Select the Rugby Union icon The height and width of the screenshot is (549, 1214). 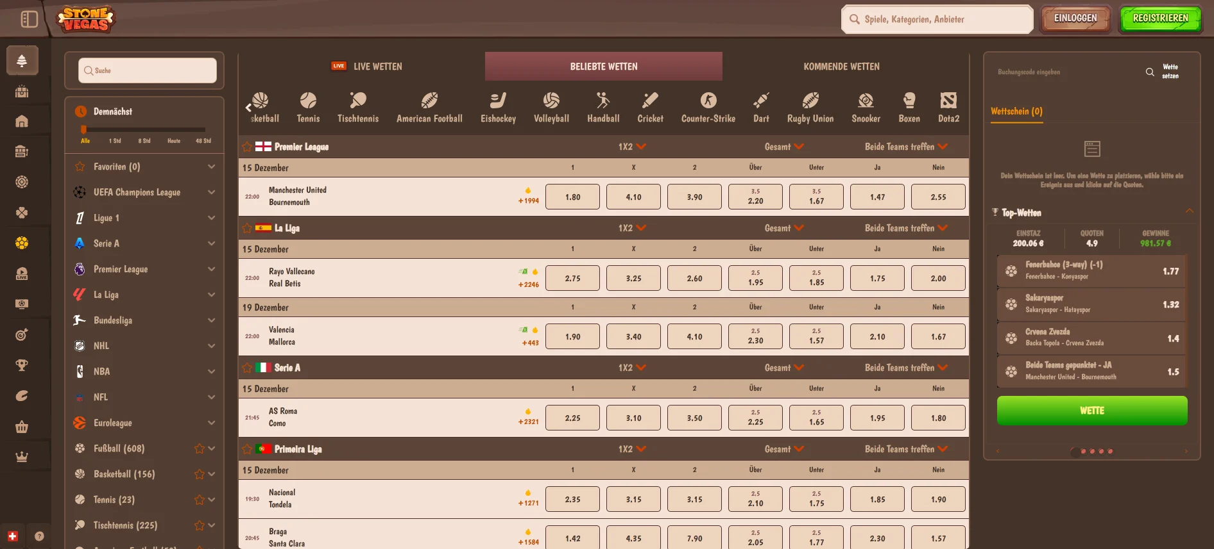pos(810,107)
